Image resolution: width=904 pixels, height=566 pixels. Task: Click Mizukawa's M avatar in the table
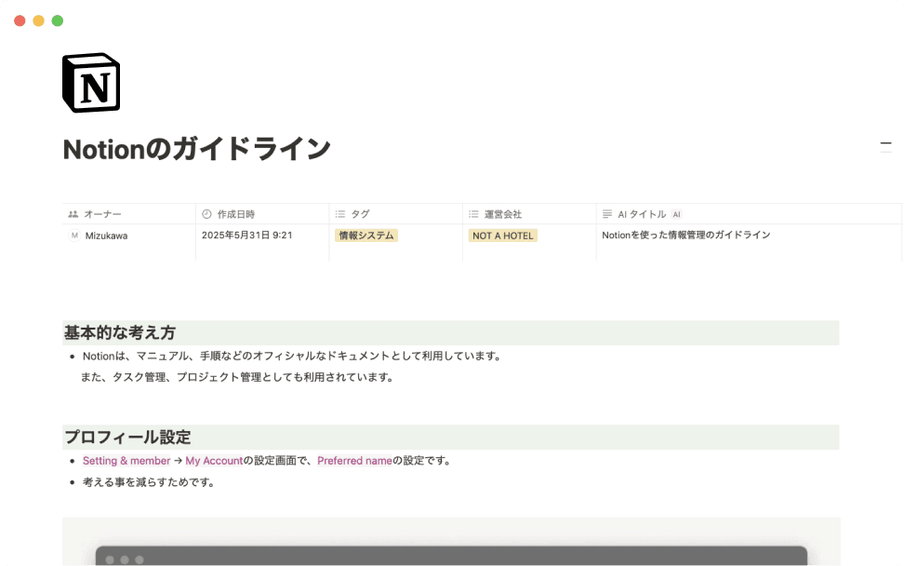pos(73,236)
